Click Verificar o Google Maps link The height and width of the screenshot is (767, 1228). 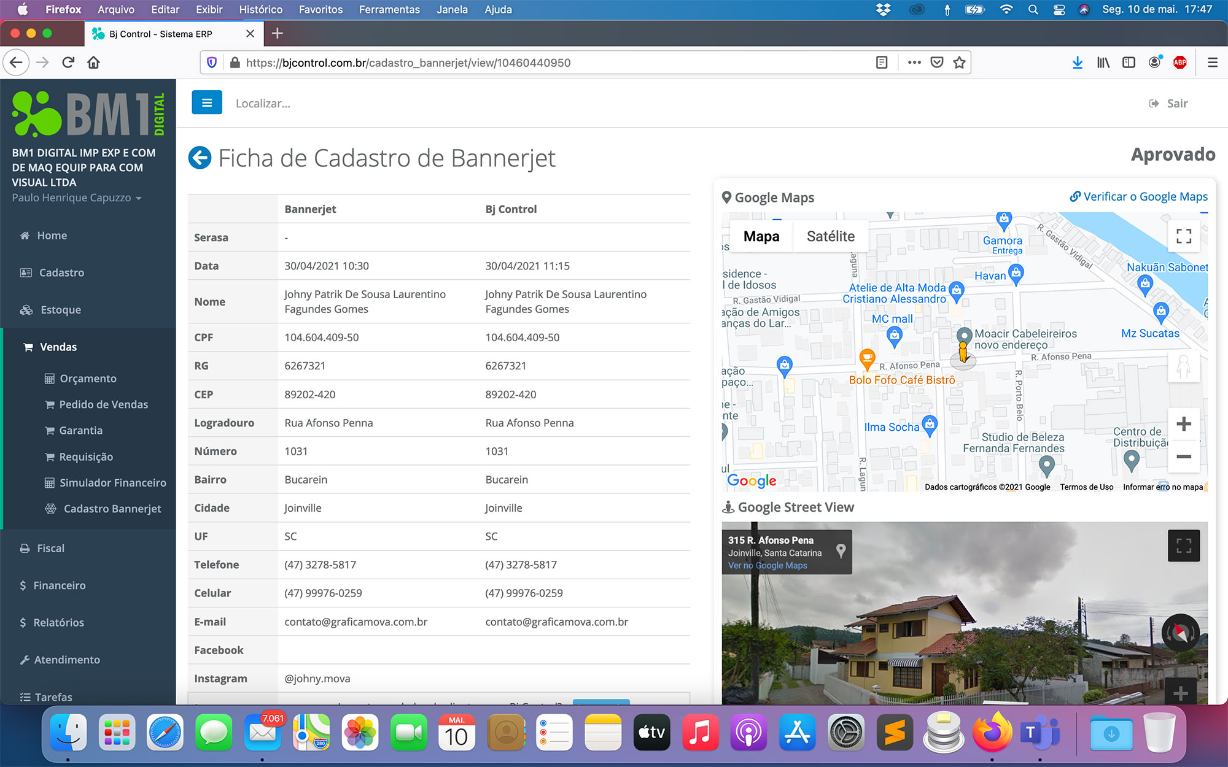point(1139,196)
